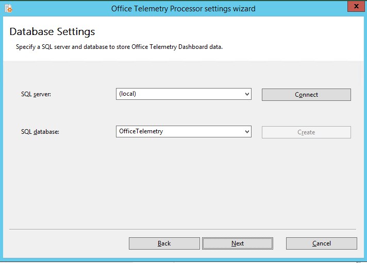Close the Telemetry Processor settings wizard window
367x263 pixels.
tap(356, 6)
